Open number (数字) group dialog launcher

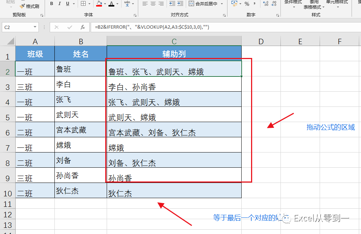(278, 16)
